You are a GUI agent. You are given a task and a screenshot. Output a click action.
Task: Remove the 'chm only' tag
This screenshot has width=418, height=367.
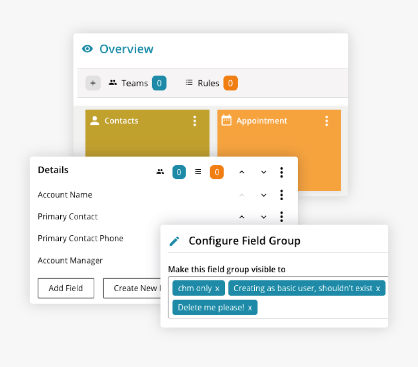click(217, 288)
